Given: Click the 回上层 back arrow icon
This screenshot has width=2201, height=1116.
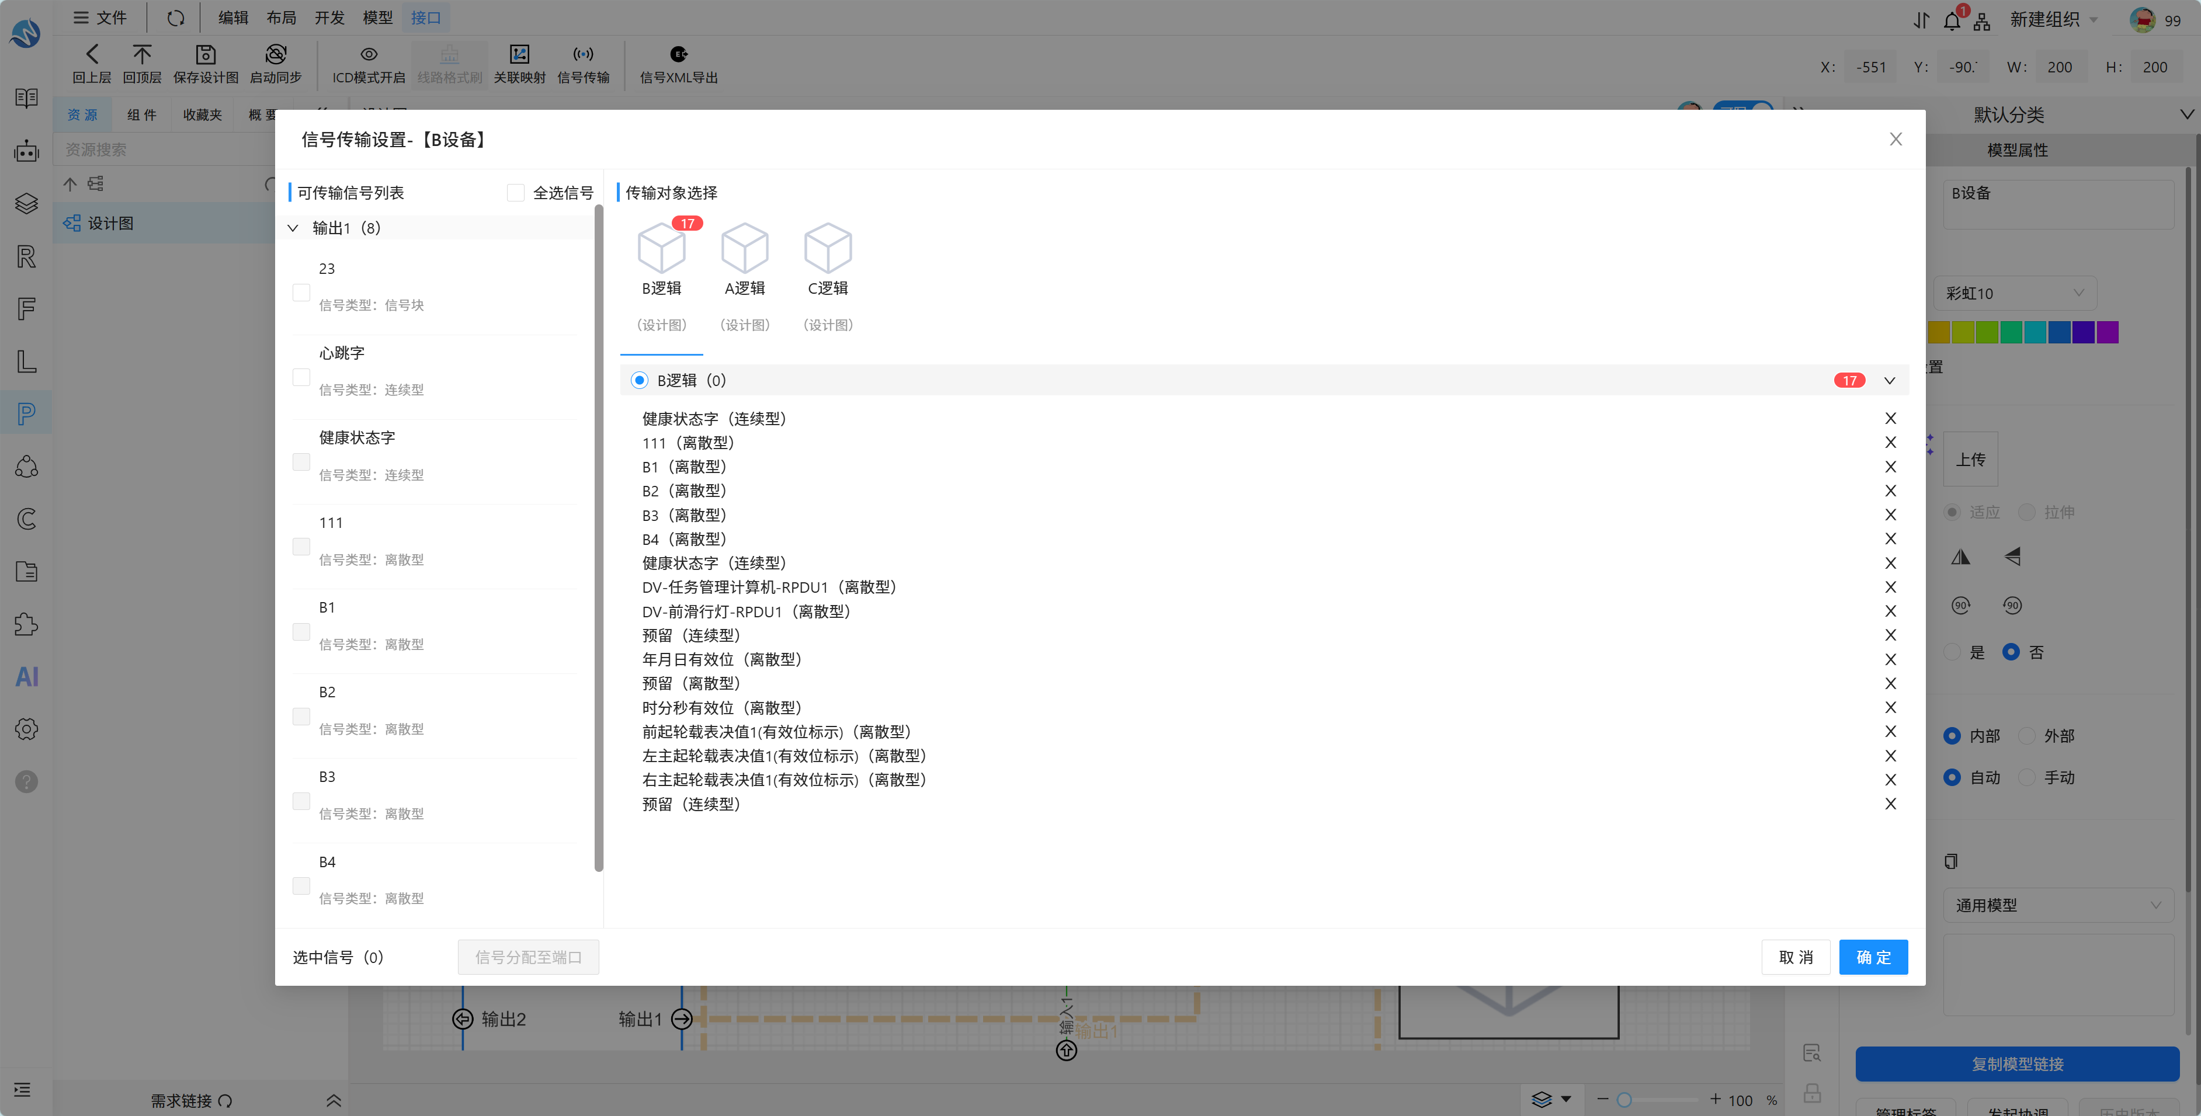Looking at the screenshot, I should click(92, 55).
